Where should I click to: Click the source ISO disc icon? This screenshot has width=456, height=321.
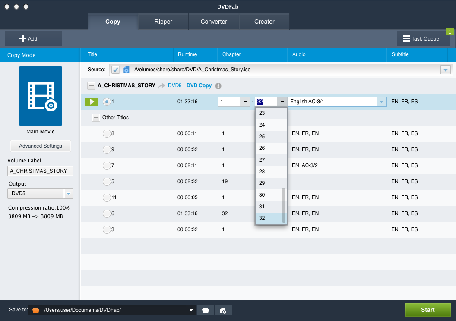[x=126, y=70]
